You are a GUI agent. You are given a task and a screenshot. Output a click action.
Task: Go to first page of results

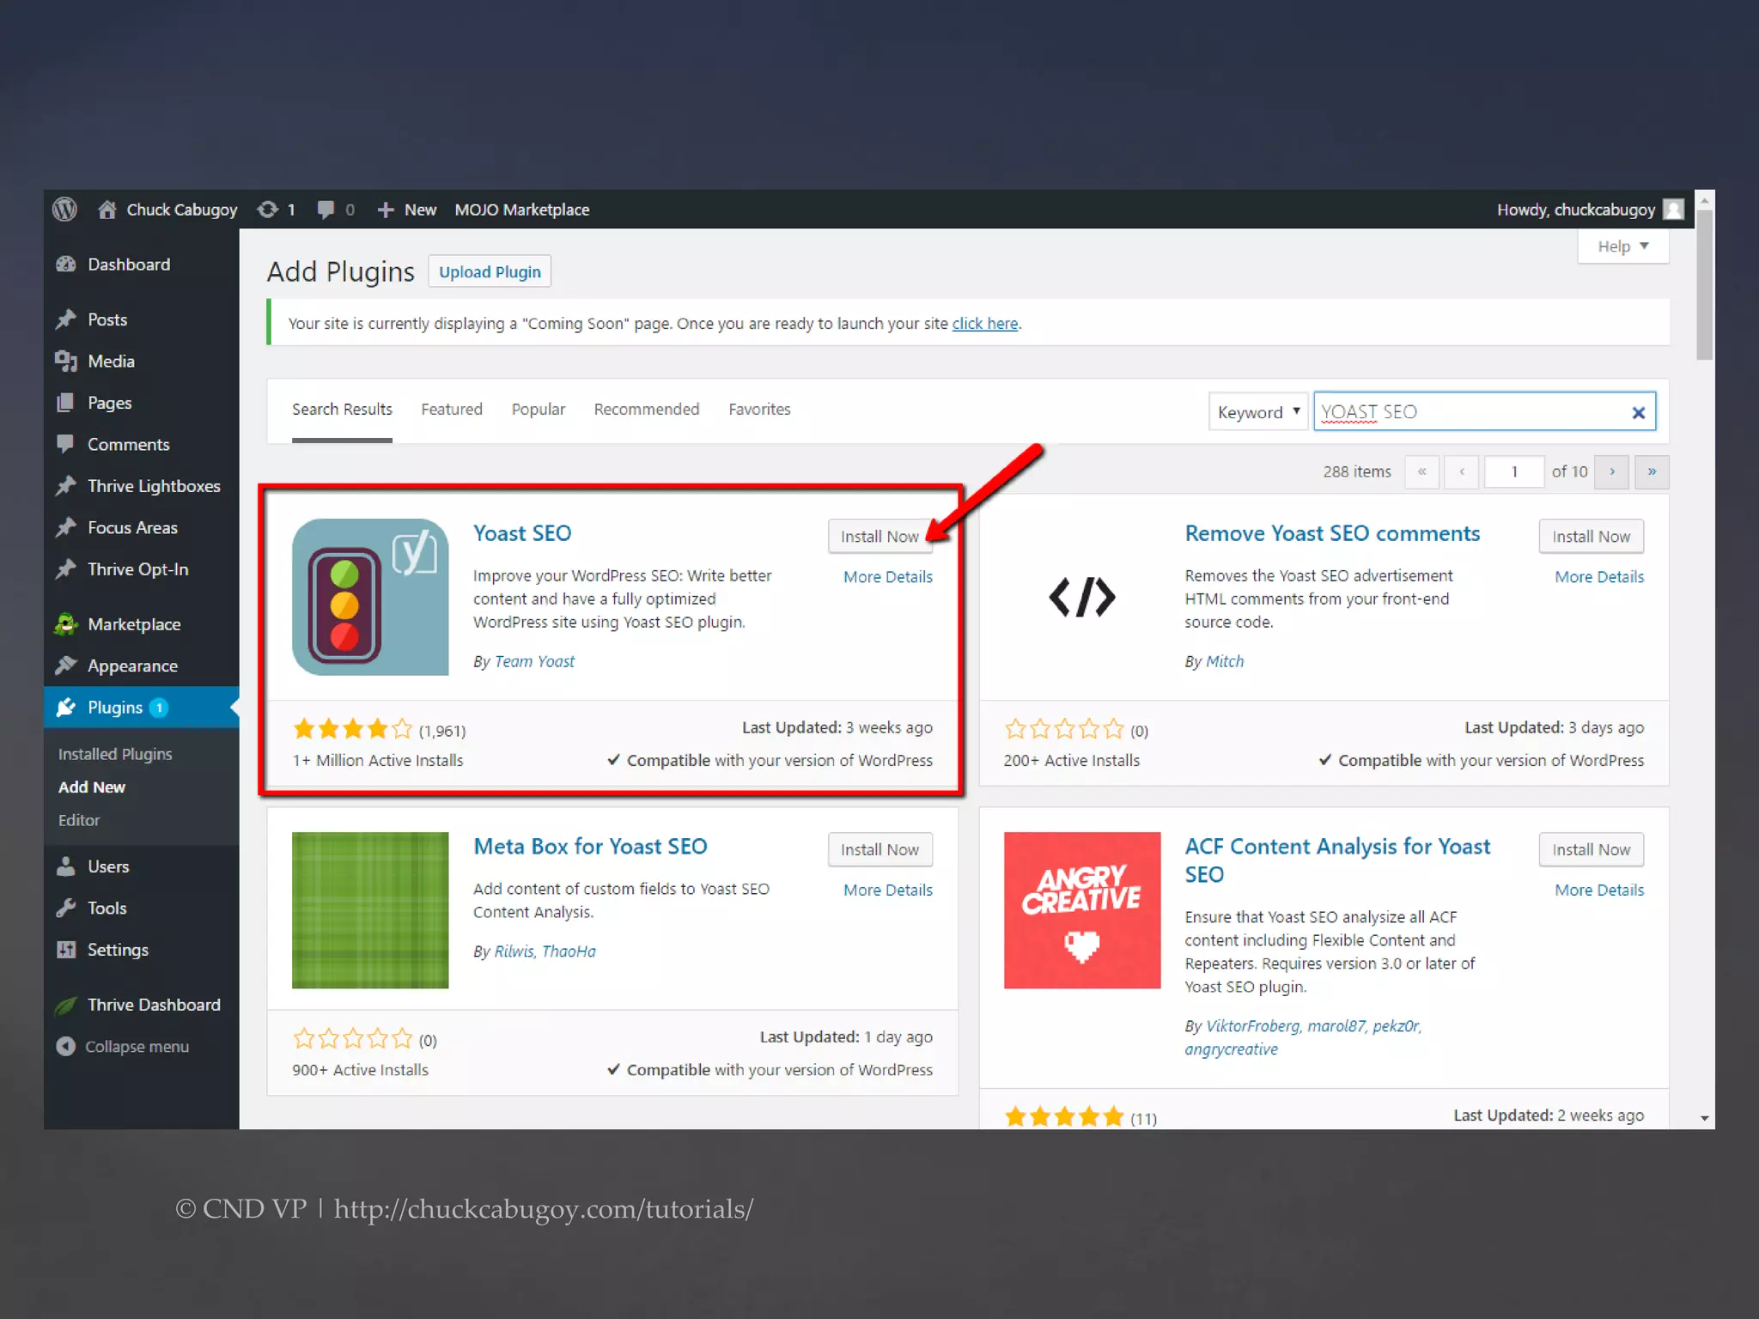pyautogui.click(x=1422, y=471)
